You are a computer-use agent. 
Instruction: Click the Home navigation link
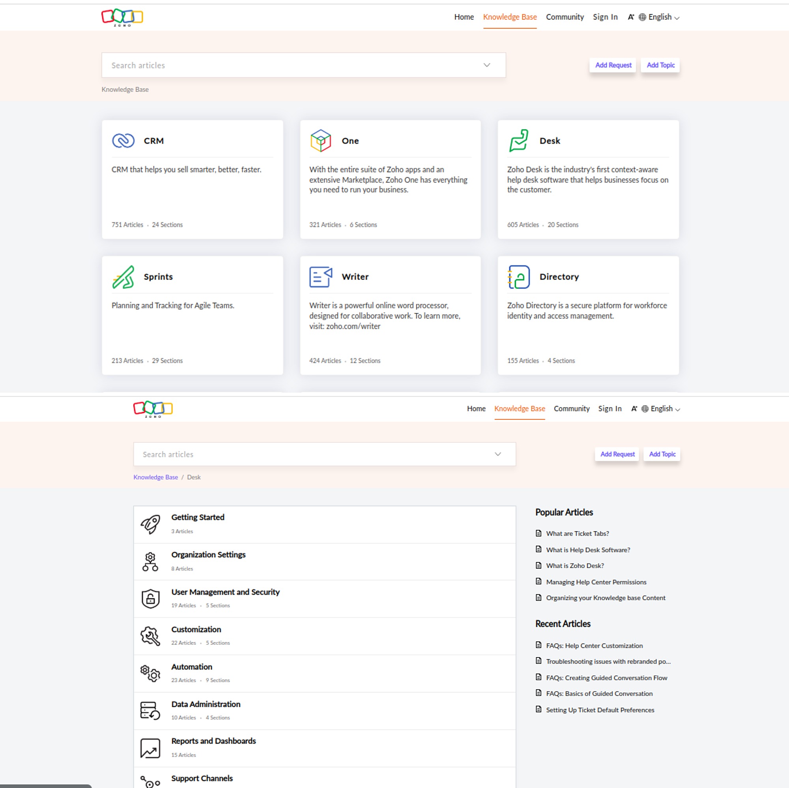point(463,17)
